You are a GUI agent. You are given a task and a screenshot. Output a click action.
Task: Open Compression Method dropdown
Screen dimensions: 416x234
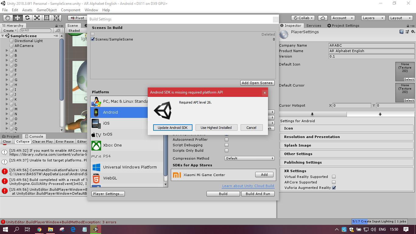pyautogui.click(x=249, y=158)
